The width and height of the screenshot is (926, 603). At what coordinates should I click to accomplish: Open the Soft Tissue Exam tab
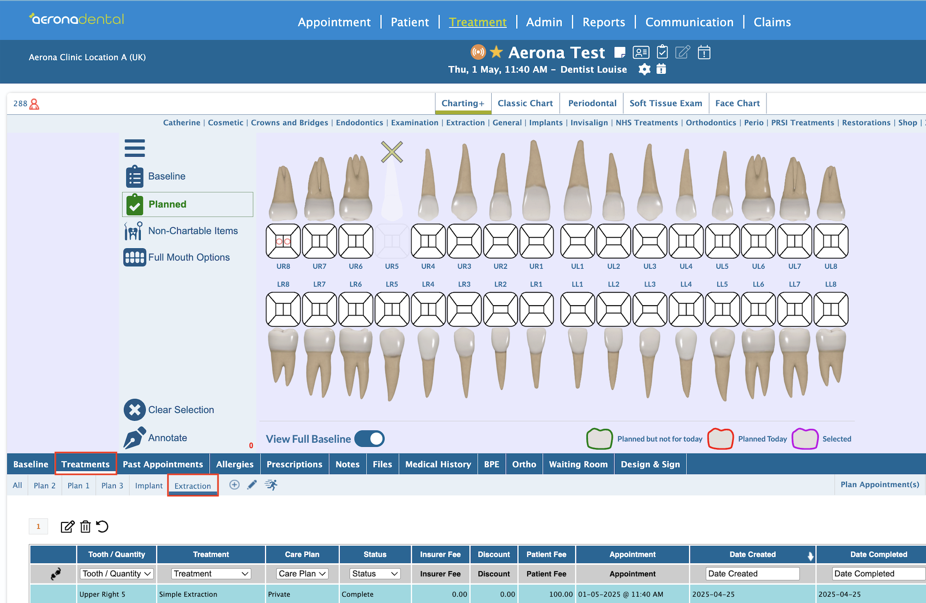point(666,103)
